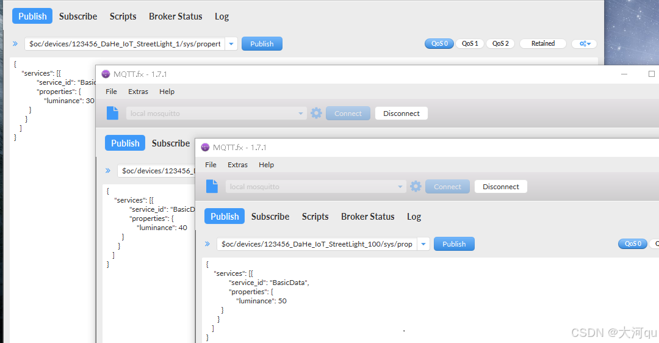Open Broker Status tab in front window
Viewport: 659px width, 343px height.
point(368,217)
